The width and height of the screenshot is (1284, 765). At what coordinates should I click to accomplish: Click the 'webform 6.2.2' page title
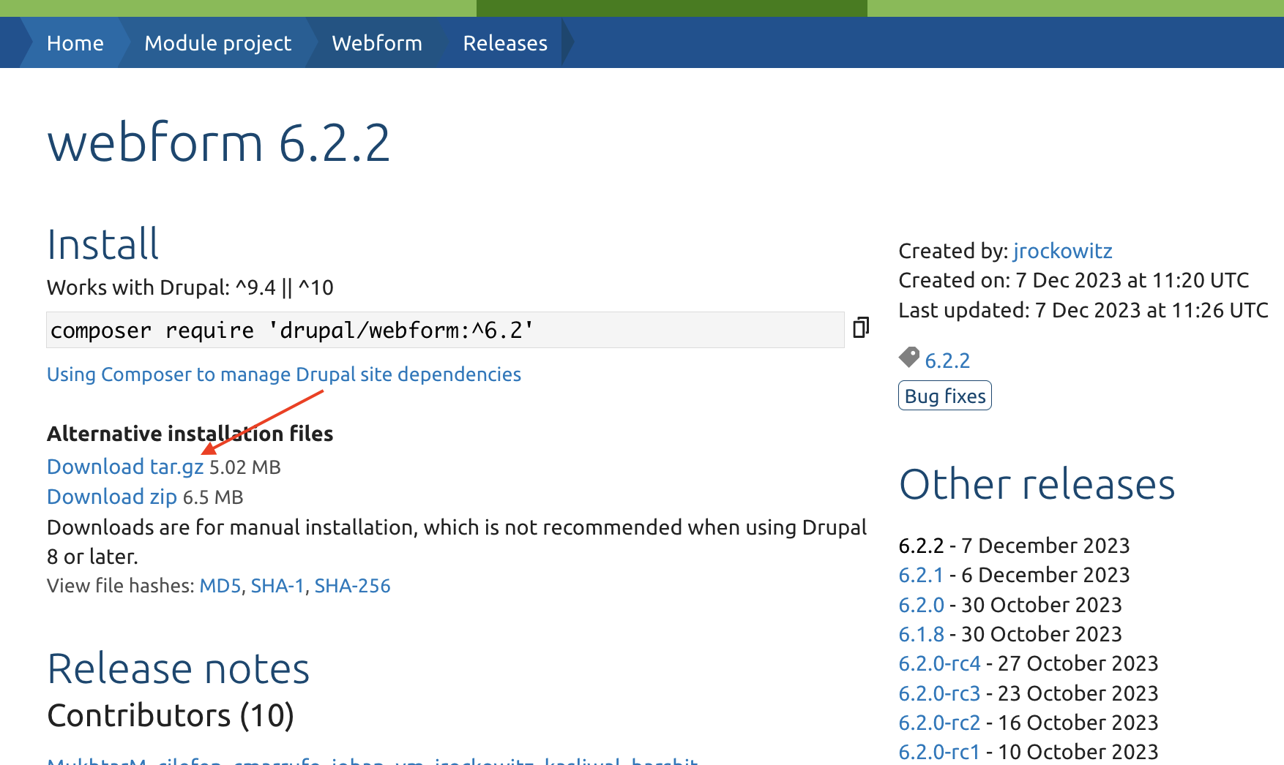coord(218,143)
